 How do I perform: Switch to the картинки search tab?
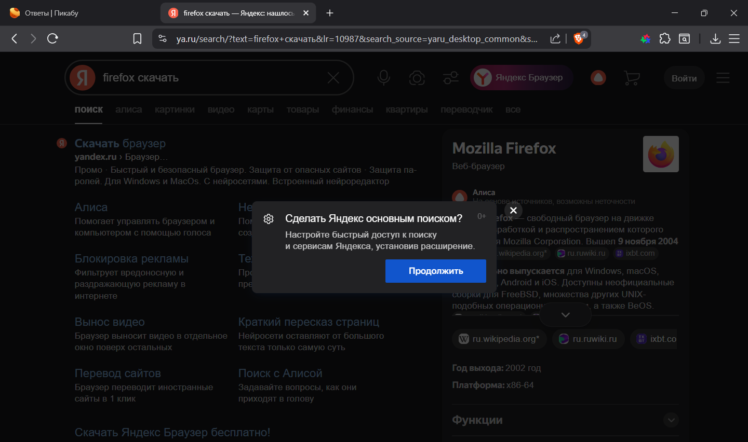click(x=175, y=109)
